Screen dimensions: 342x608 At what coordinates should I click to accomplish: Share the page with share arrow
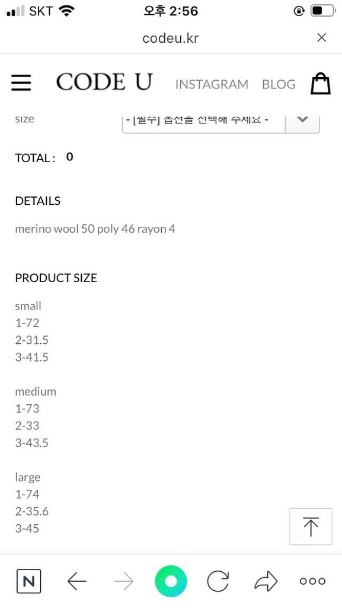click(x=266, y=581)
